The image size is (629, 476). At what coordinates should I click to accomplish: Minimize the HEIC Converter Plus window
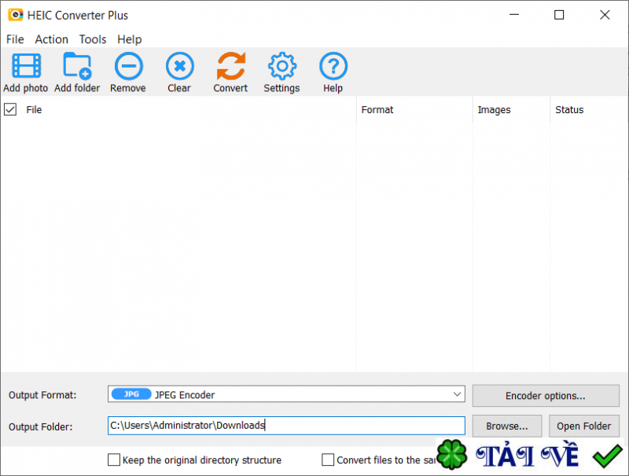(x=514, y=15)
